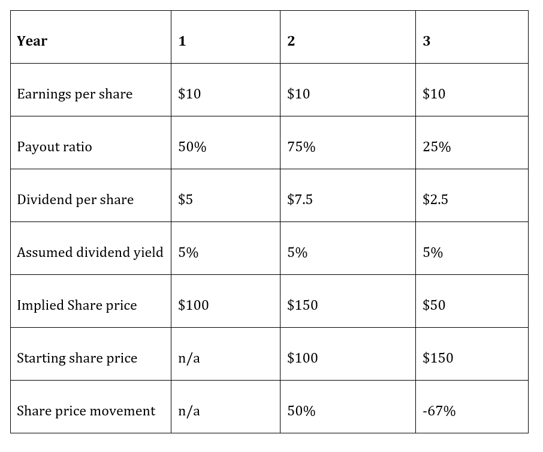This screenshot has height=452, width=543.
Task: Click the $50 implied share price cell
Action: tap(434, 306)
